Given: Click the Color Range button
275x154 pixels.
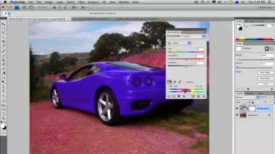Looking at the screenshot, I should click(x=266, y=78).
